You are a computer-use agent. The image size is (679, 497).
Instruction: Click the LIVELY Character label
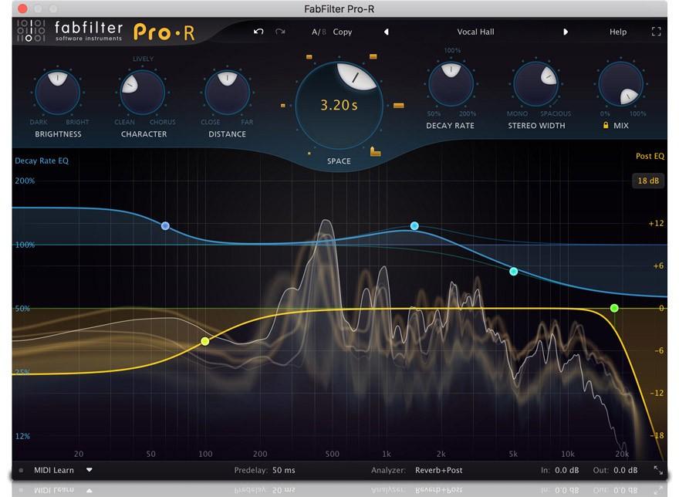[x=144, y=59]
